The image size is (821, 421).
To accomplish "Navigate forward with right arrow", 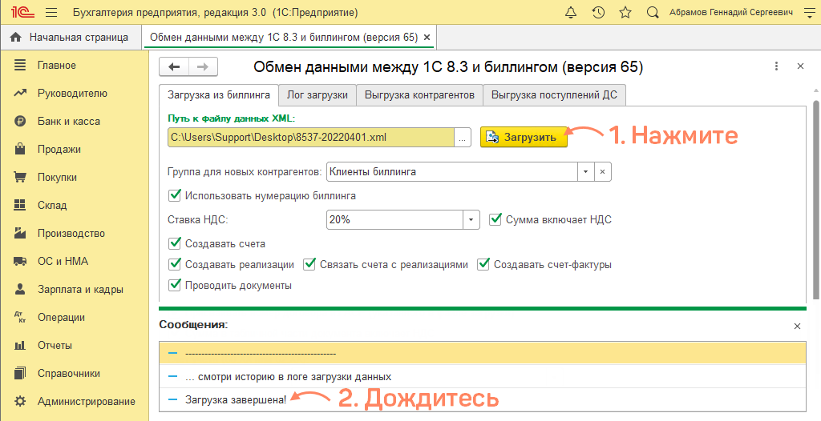I will tap(203, 67).
